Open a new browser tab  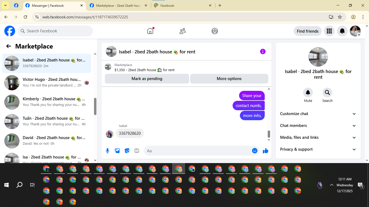220,5
